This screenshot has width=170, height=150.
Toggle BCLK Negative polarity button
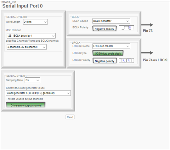click(x=105, y=28)
